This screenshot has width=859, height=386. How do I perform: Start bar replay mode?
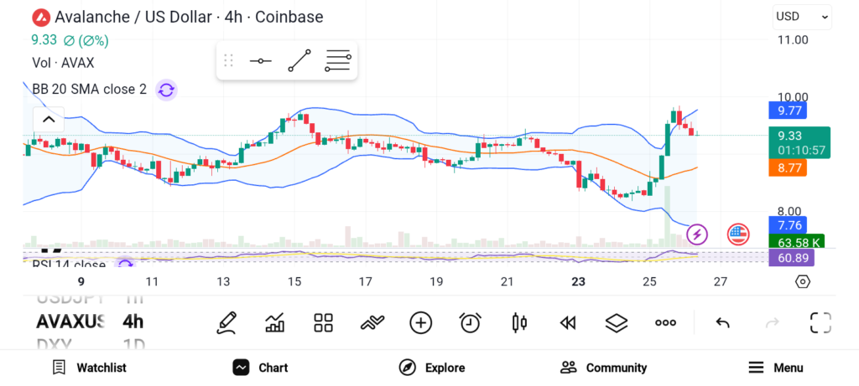568,322
